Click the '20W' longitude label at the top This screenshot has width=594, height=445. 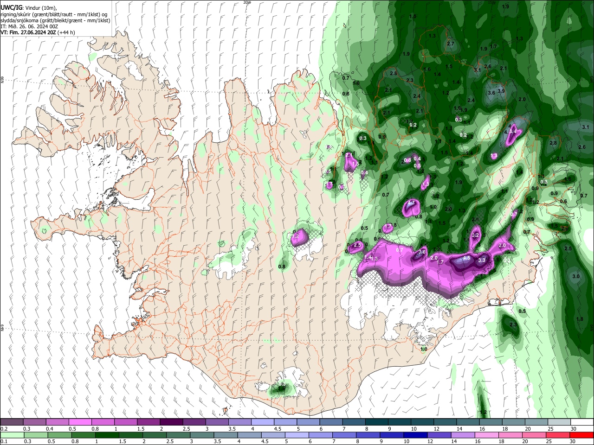[247, 2]
